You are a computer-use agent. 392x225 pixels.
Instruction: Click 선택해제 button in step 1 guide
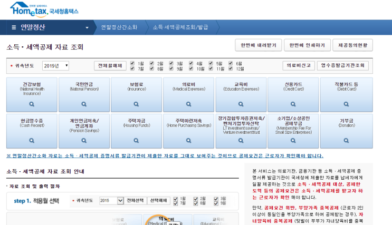[x=158, y=201]
